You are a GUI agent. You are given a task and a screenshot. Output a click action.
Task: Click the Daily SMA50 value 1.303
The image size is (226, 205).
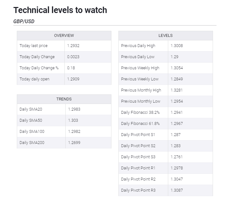tap(73, 120)
